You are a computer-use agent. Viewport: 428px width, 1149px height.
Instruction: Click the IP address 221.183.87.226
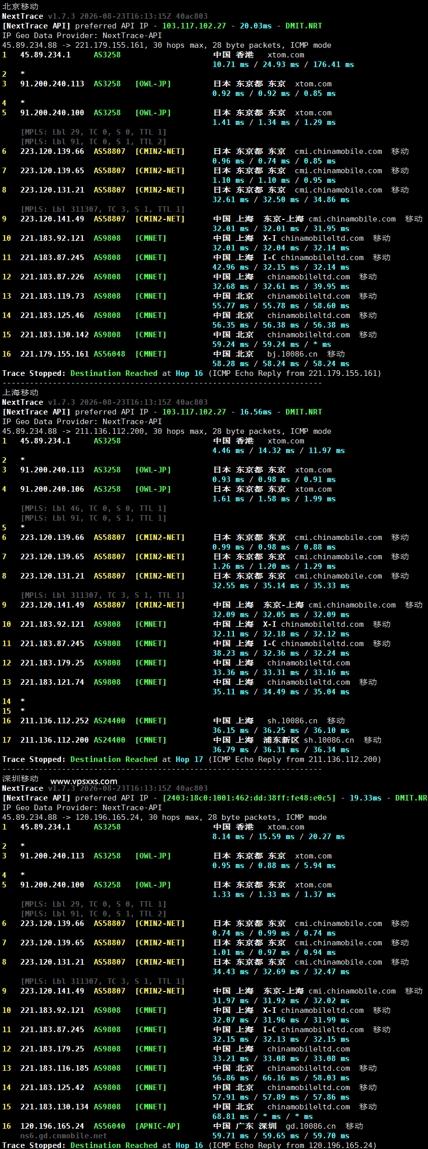click(x=52, y=277)
